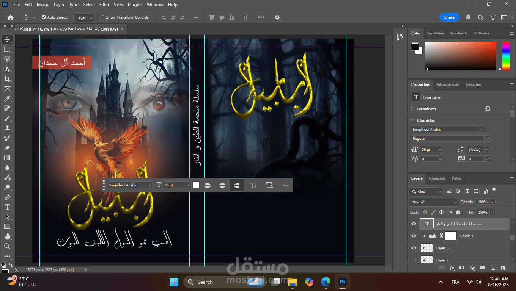This screenshot has height=291, width=516.
Task: Open Fill value dropdown arrow
Action: 492,213
